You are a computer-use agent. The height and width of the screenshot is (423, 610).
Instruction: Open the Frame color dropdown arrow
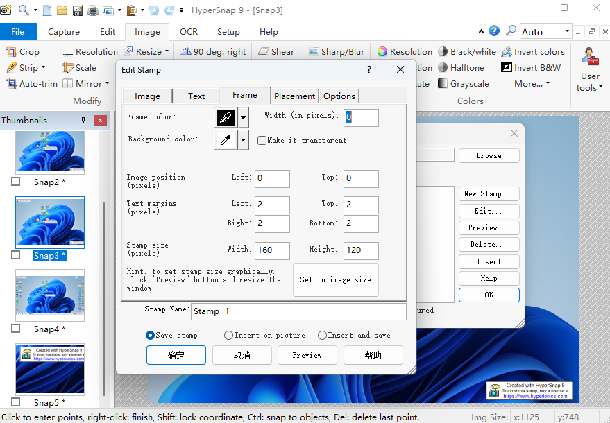coord(243,118)
